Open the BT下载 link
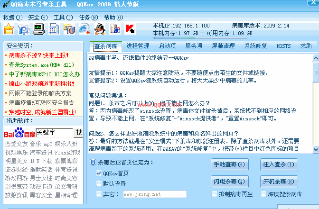 pyautogui.click(x=41, y=161)
